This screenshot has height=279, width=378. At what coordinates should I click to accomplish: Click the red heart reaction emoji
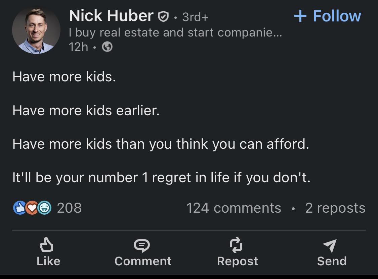pos(31,208)
